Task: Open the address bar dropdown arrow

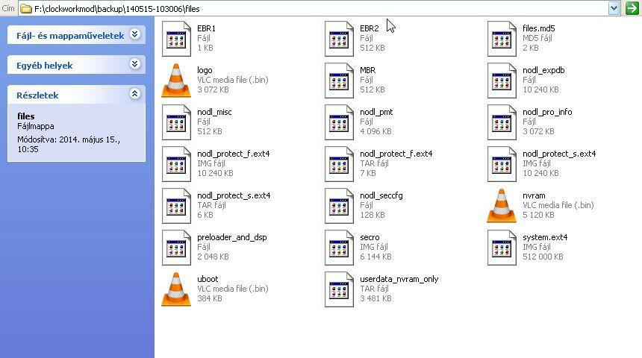Action: tap(614, 8)
